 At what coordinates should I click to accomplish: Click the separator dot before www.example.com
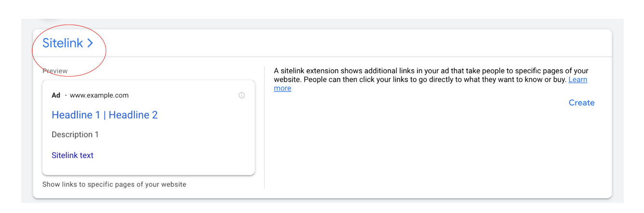click(66, 95)
